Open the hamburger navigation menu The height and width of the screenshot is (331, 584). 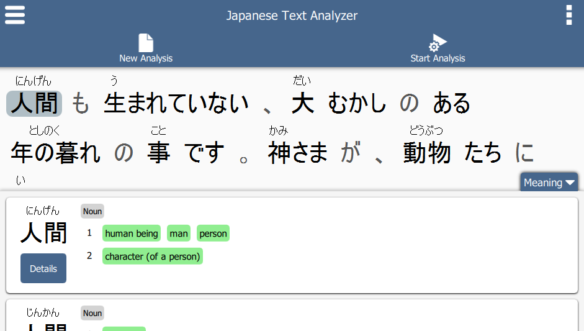pos(15,15)
